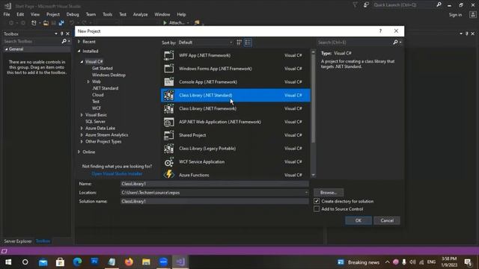The height and width of the screenshot is (269, 479).
Task: Select the Cloud tree item
Action: click(x=98, y=95)
